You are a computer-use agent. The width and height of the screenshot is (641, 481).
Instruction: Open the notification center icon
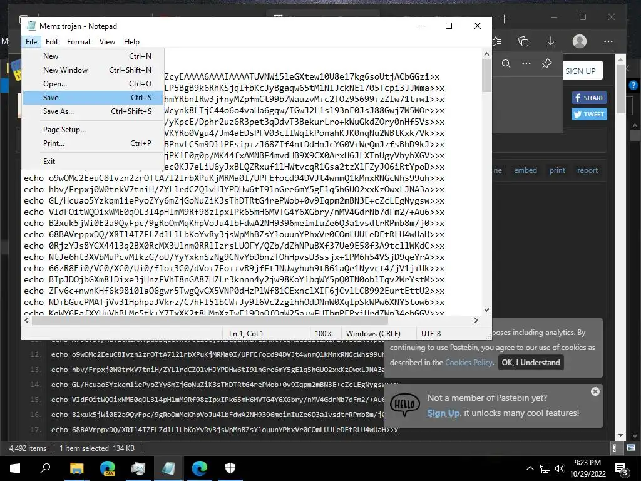tap(622, 468)
